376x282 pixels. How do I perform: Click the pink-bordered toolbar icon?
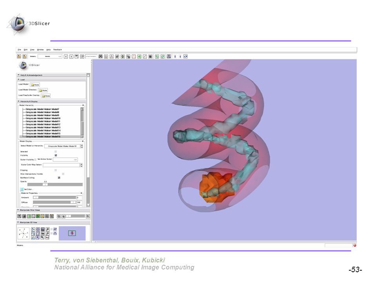[x=134, y=56]
